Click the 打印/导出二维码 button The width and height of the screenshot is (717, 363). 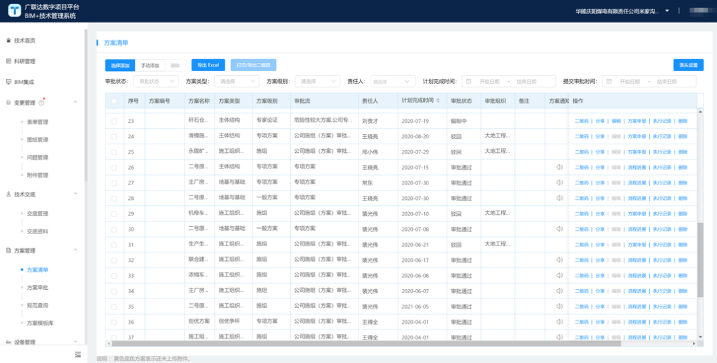(x=253, y=65)
